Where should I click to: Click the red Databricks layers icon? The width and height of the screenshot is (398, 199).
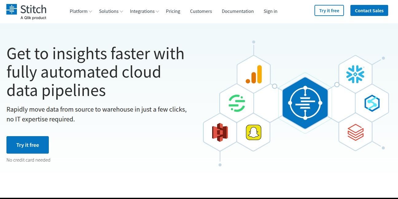tap(356, 132)
